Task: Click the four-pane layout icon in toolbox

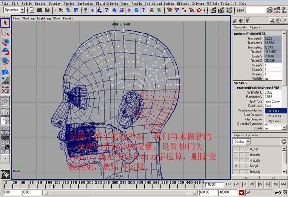Action: pos(5,111)
